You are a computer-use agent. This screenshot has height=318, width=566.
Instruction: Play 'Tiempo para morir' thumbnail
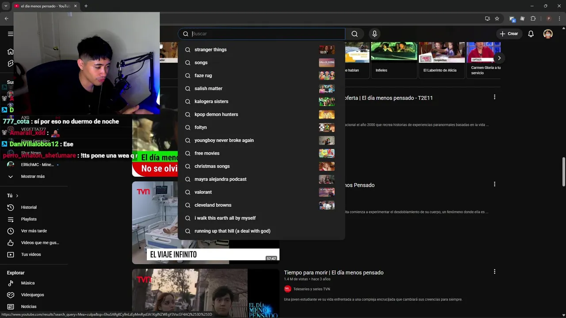(x=206, y=293)
